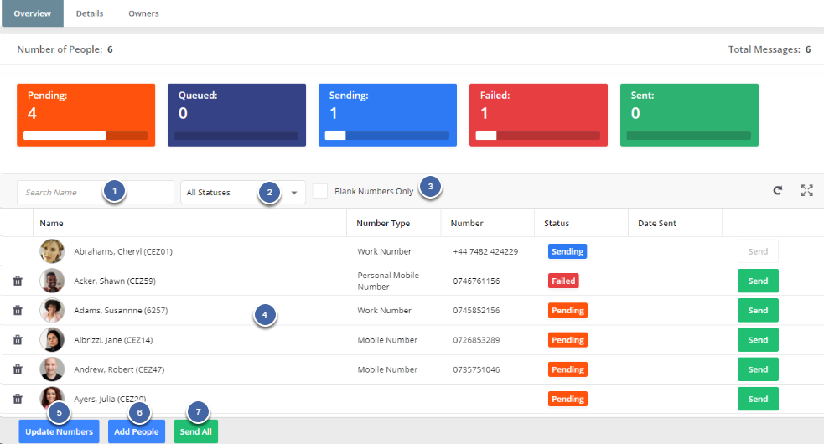Viewport: 824px width, 444px height.
Task: Click the fullscreen expand icon
Action: click(806, 191)
